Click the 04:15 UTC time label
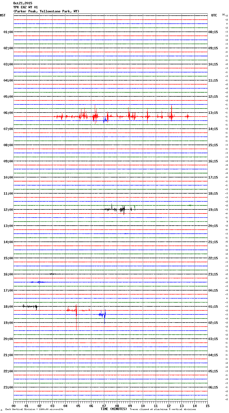This screenshot has height=413, width=229. tap(213, 355)
